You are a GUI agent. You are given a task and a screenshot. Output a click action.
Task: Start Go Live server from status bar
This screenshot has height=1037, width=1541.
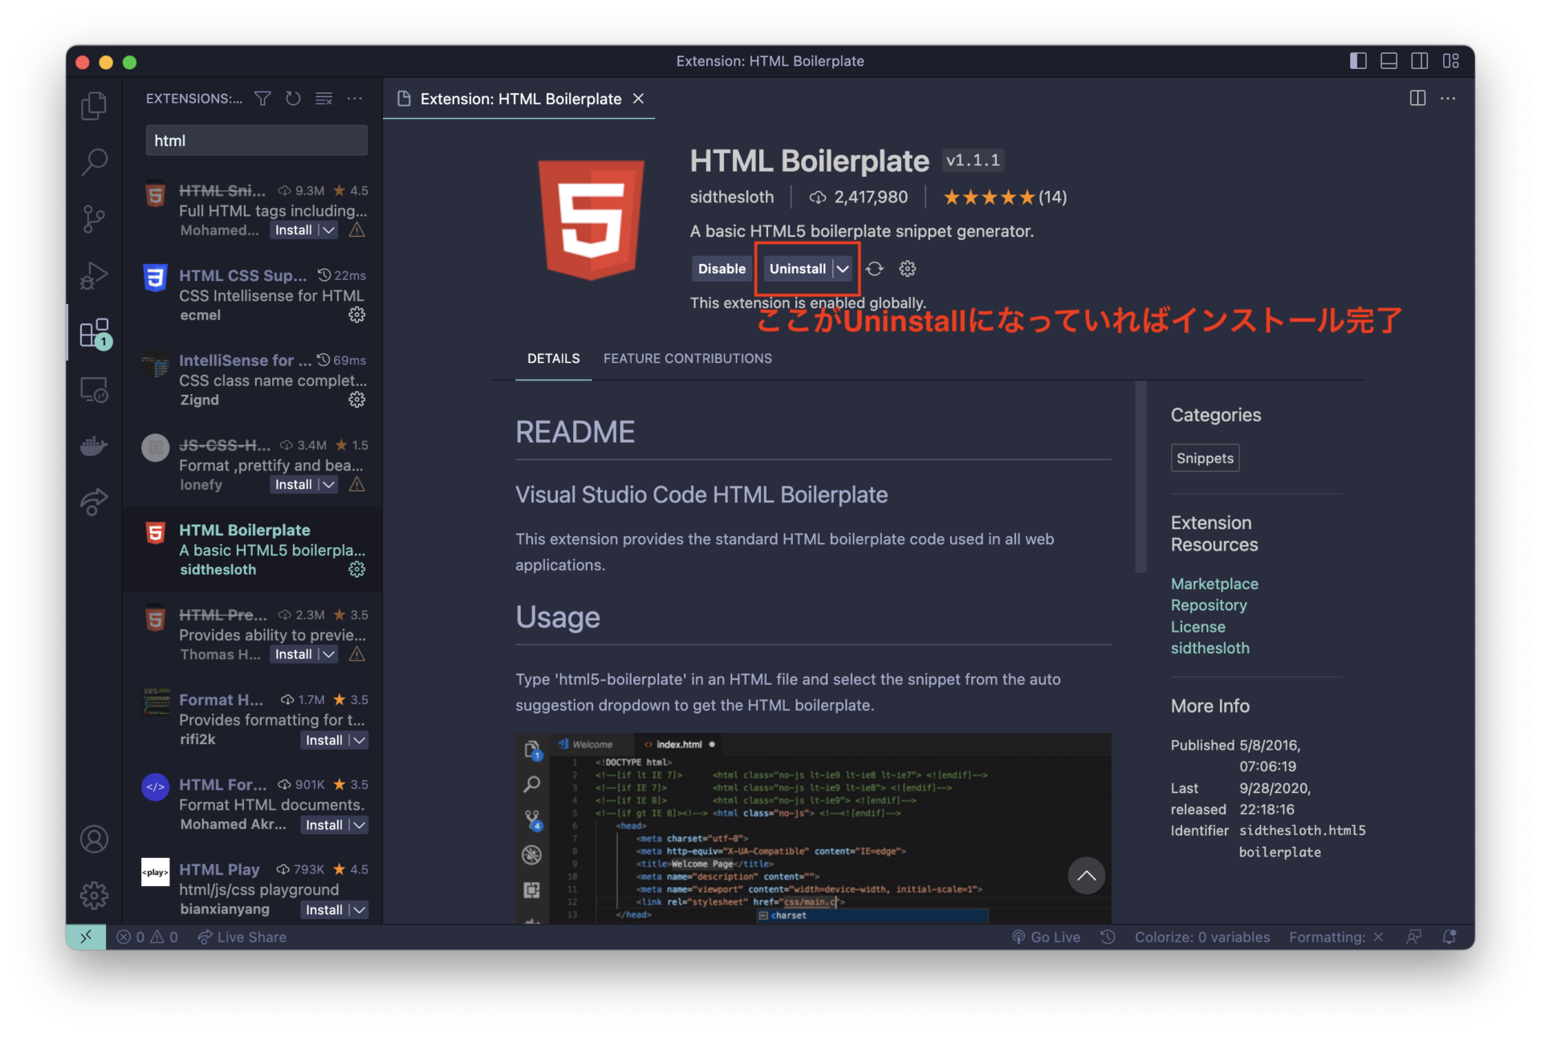tap(1046, 937)
